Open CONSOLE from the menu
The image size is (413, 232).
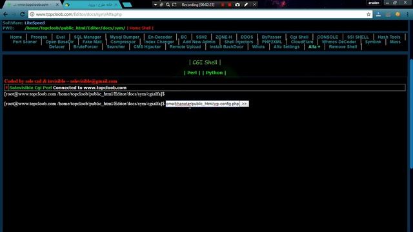328,37
